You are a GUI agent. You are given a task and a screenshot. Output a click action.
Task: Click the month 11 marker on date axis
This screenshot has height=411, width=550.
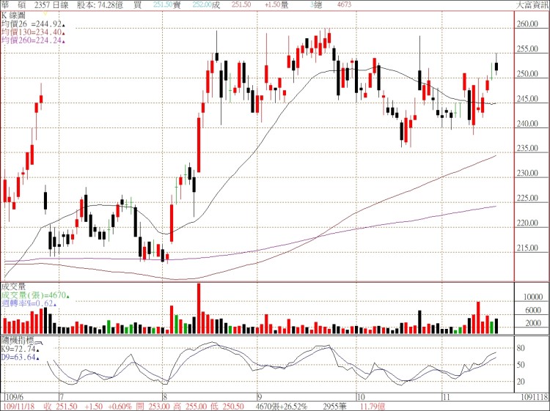coord(446,396)
